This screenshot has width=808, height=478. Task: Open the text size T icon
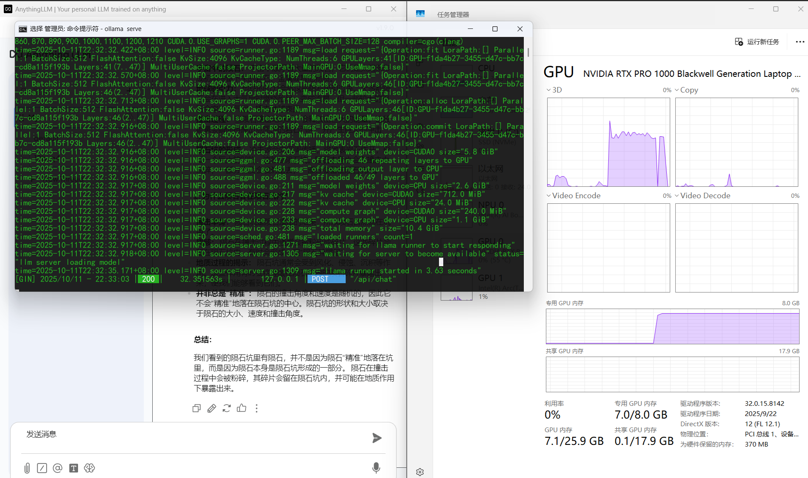click(73, 468)
